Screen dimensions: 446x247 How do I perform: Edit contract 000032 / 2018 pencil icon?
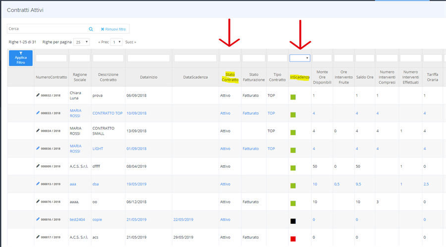(x=38, y=95)
